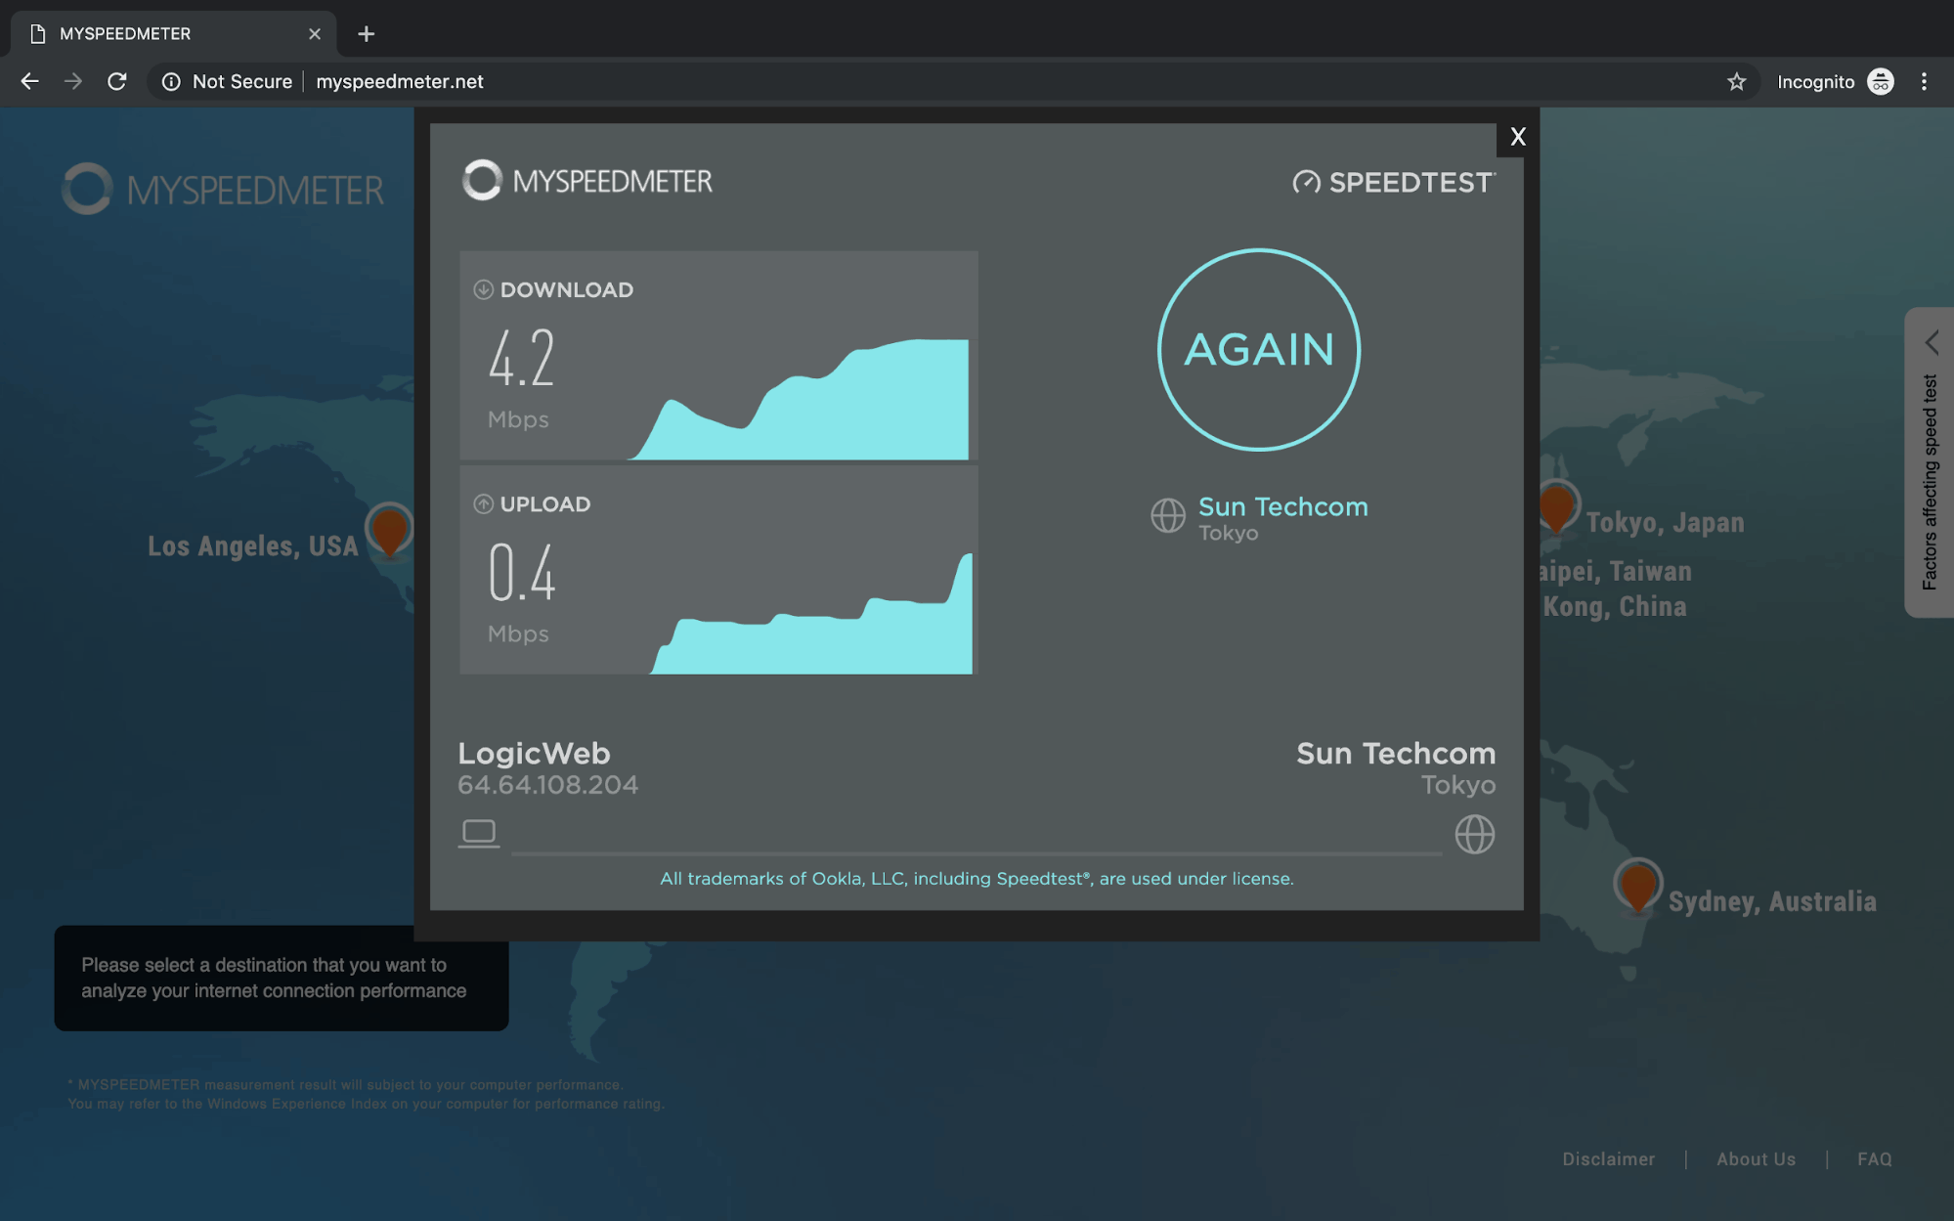Bookmark this page with the star icon
Screen dimensions: 1954x1221
1736,82
